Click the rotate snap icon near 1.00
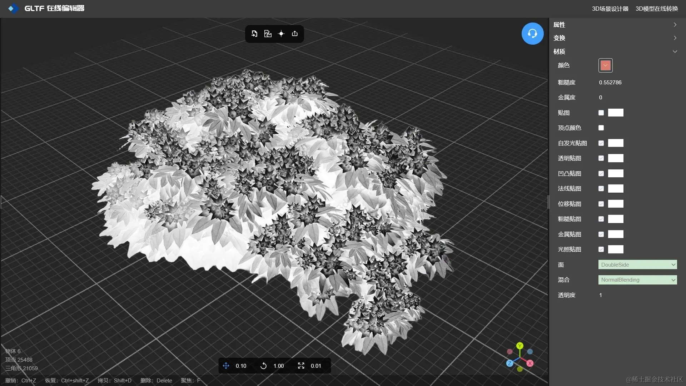Viewport: 686px width, 386px height. tap(263, 366)
